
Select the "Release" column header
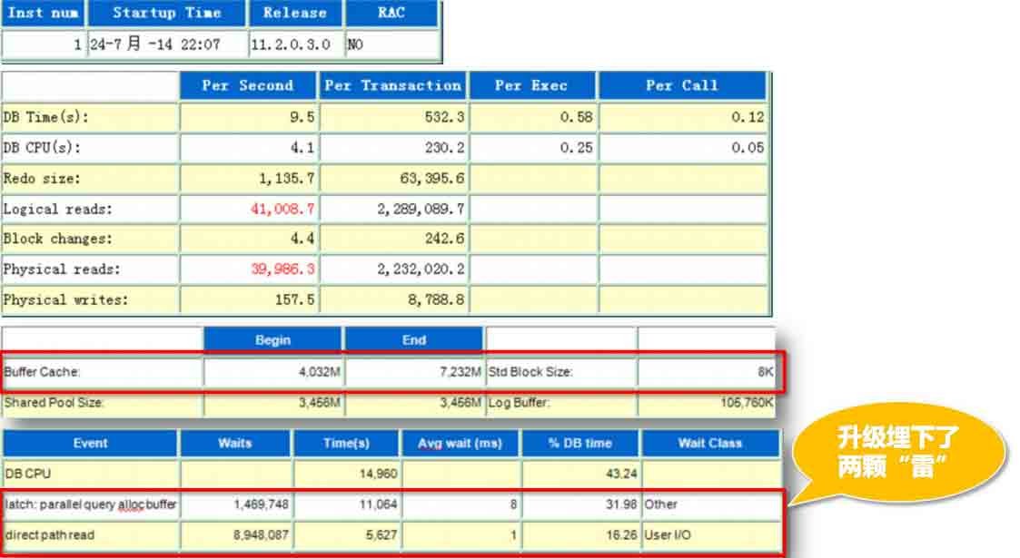pyautogui.click(x=294, y=14)
